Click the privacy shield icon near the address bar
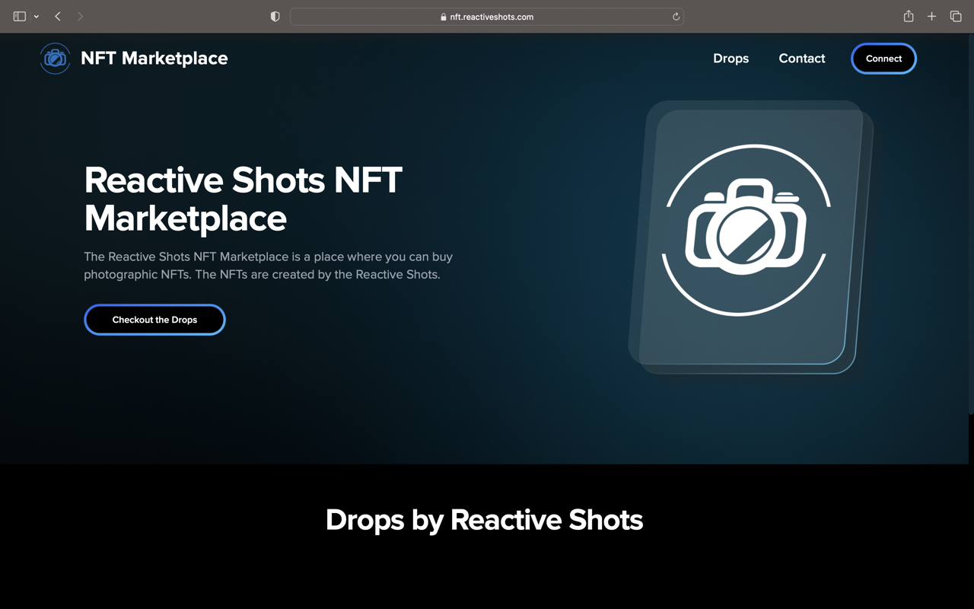Screen dimensions: 974x609 [274, 16]
